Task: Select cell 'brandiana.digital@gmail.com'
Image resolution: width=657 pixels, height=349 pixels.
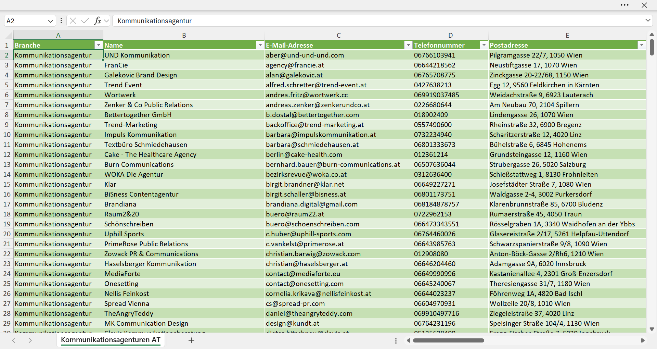Action: point(339,204)
